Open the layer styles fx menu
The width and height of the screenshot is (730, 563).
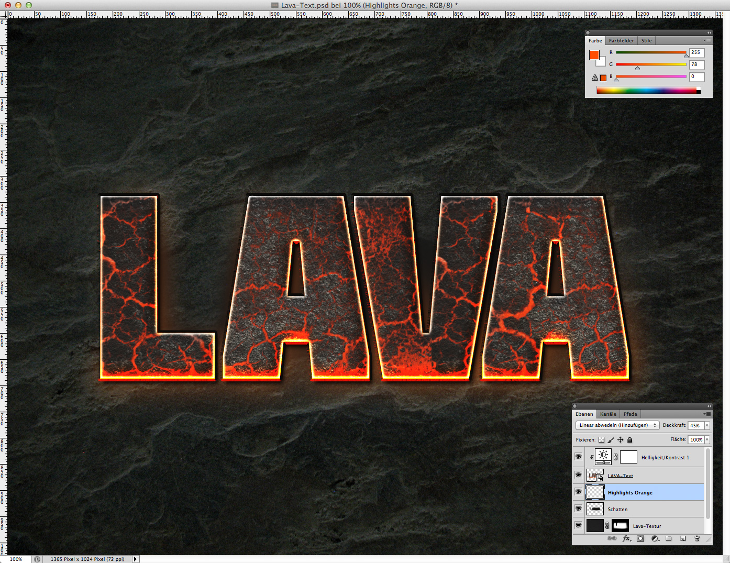[x=626, y=538]
